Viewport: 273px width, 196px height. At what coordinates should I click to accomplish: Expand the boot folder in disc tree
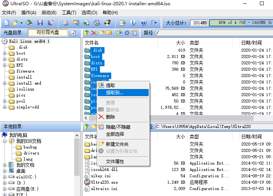click(x=5, y=53)
